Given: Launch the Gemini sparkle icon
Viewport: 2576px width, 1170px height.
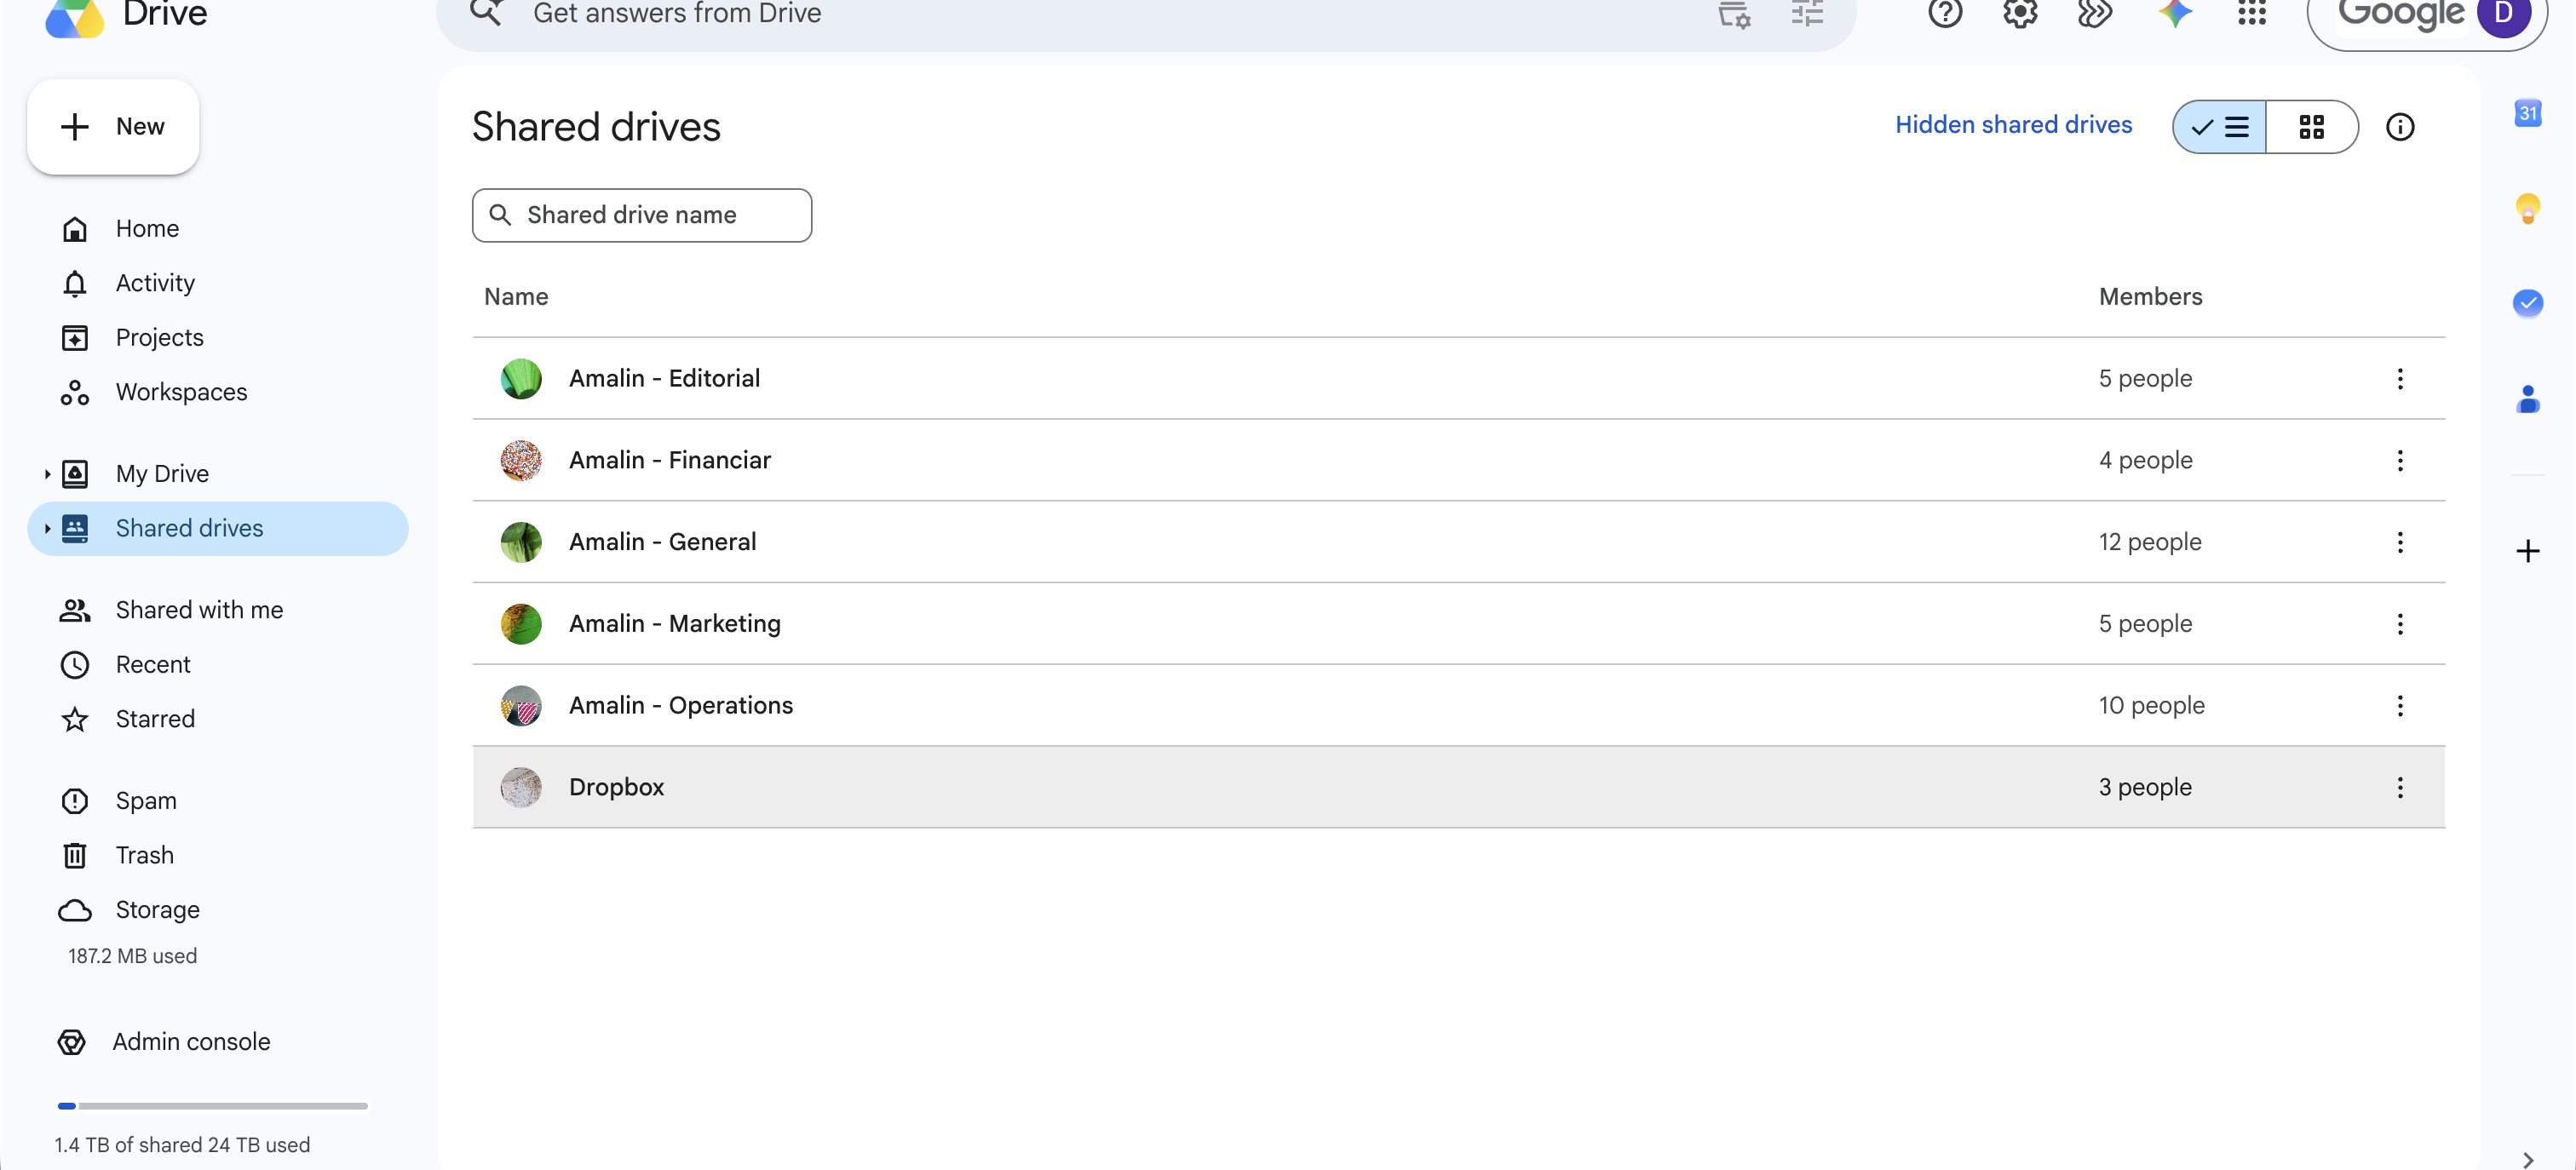Looking at the screenshot, I should (x=2174, y=13).
